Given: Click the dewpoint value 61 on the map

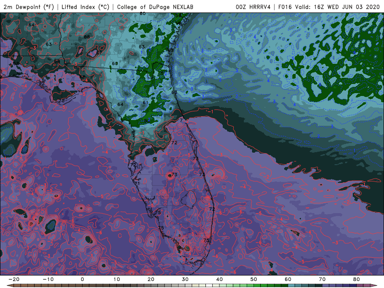Looking at the screenshot, I should point(145,102).
